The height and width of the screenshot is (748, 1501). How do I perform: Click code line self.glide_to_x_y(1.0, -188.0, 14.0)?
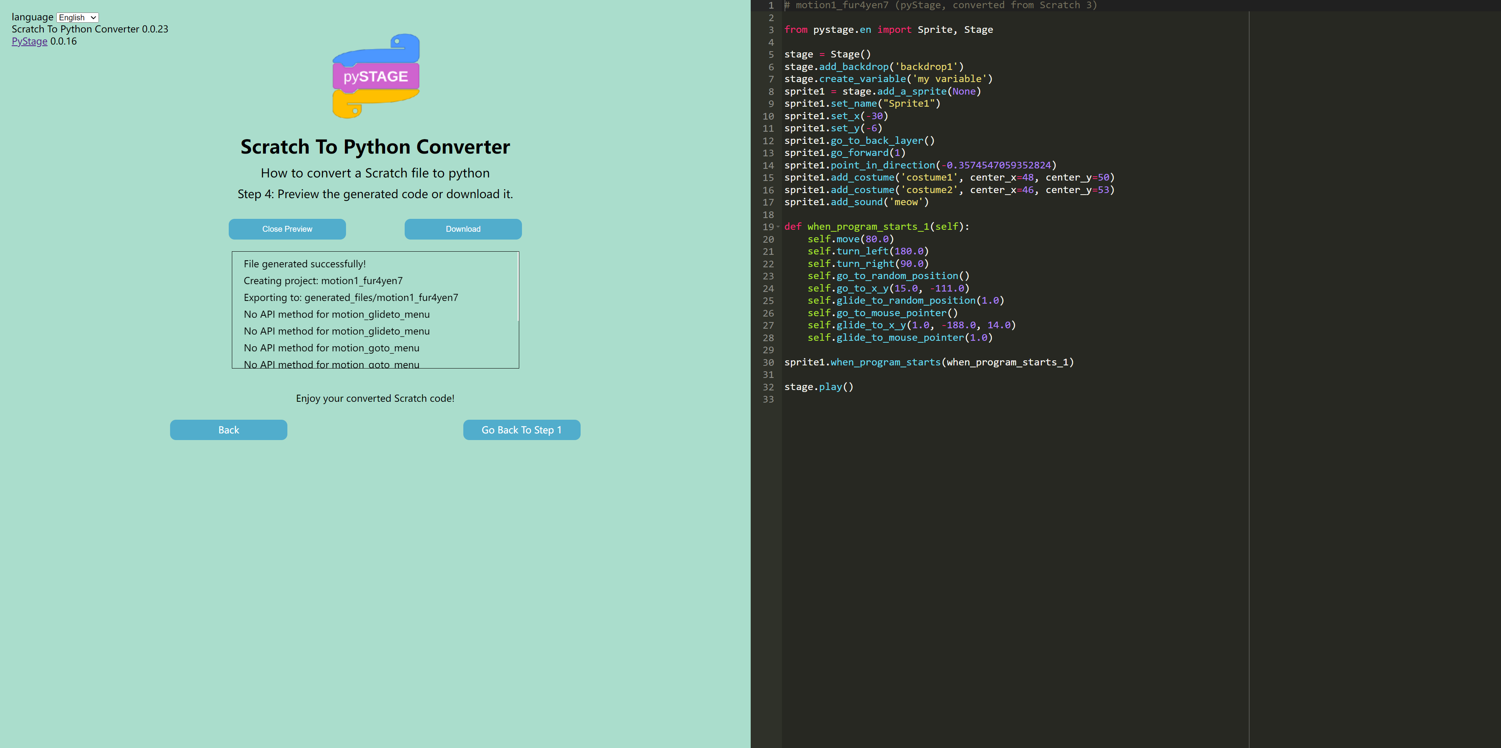pyautogui.click(x=912, y=325)
